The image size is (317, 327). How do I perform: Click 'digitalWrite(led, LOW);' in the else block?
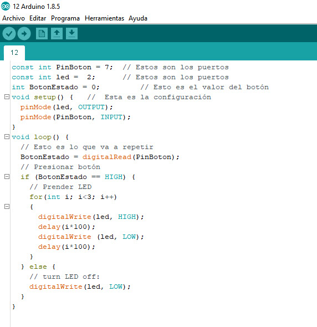pyautogui.click(x=80, y=287)
